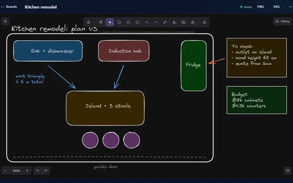The height and width of the screenshot is (183, 293).
Task: Export the board as SVG
Action: tap(277, 7)
